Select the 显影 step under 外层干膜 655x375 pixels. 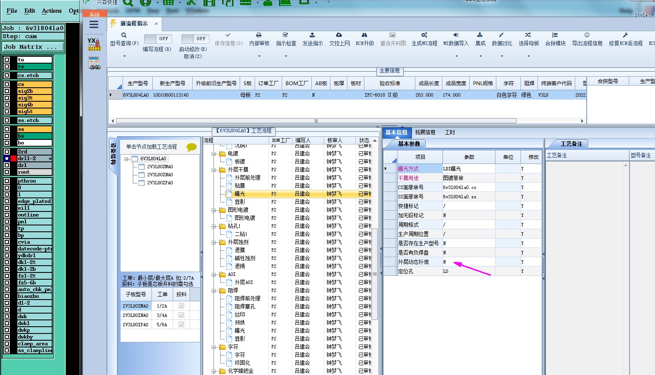pyautogui.click(x=240, y=202)
